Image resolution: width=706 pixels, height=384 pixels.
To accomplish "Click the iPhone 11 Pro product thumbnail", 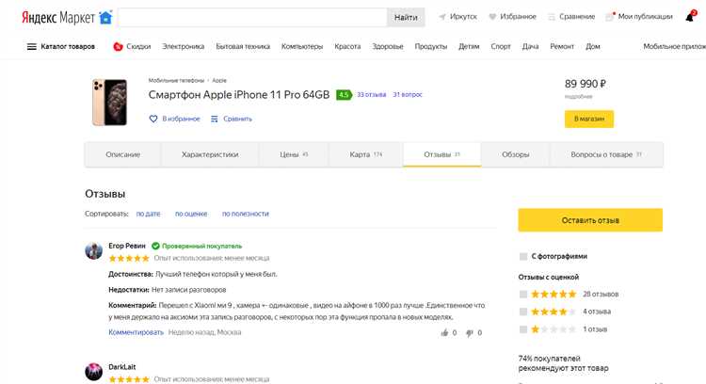I will (105, 102).
